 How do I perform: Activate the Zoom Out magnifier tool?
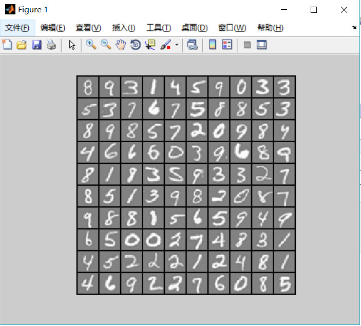pyautogui.click(x=106, y=45)
